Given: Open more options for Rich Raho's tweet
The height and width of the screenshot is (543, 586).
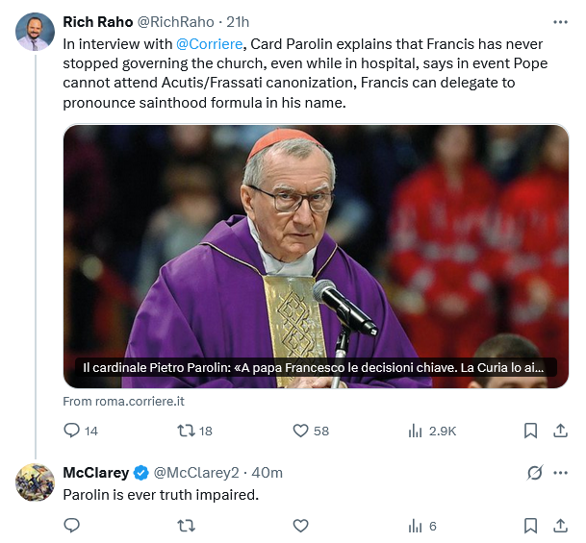Looking at the screenshot, I should click(560, 22).
